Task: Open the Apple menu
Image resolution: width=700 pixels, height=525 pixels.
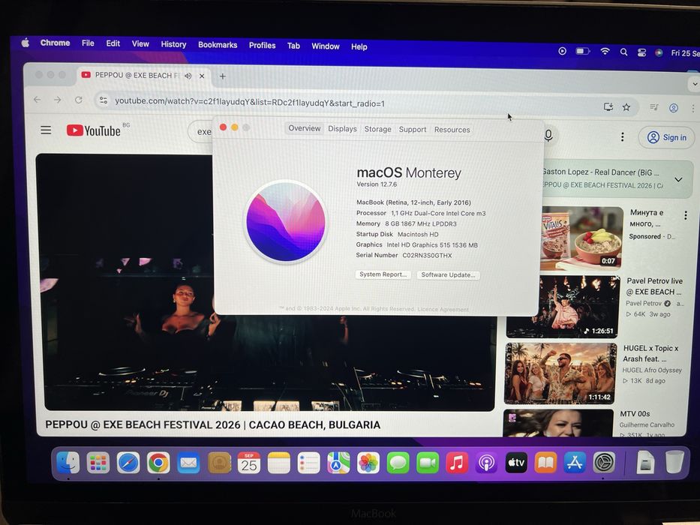Action: click(x=26, y=43)
